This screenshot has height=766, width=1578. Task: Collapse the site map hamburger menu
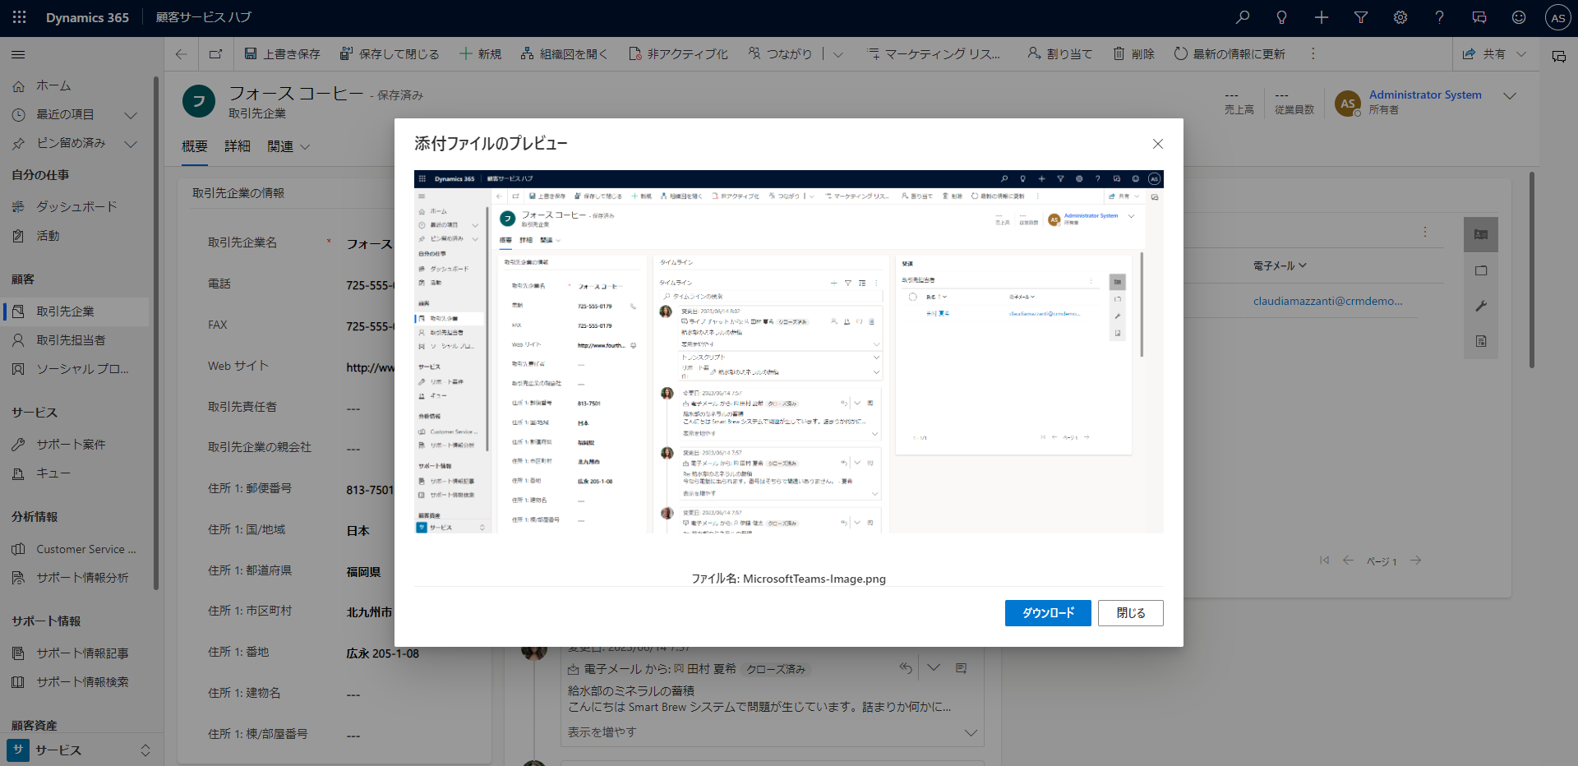[x=18, y=55]
